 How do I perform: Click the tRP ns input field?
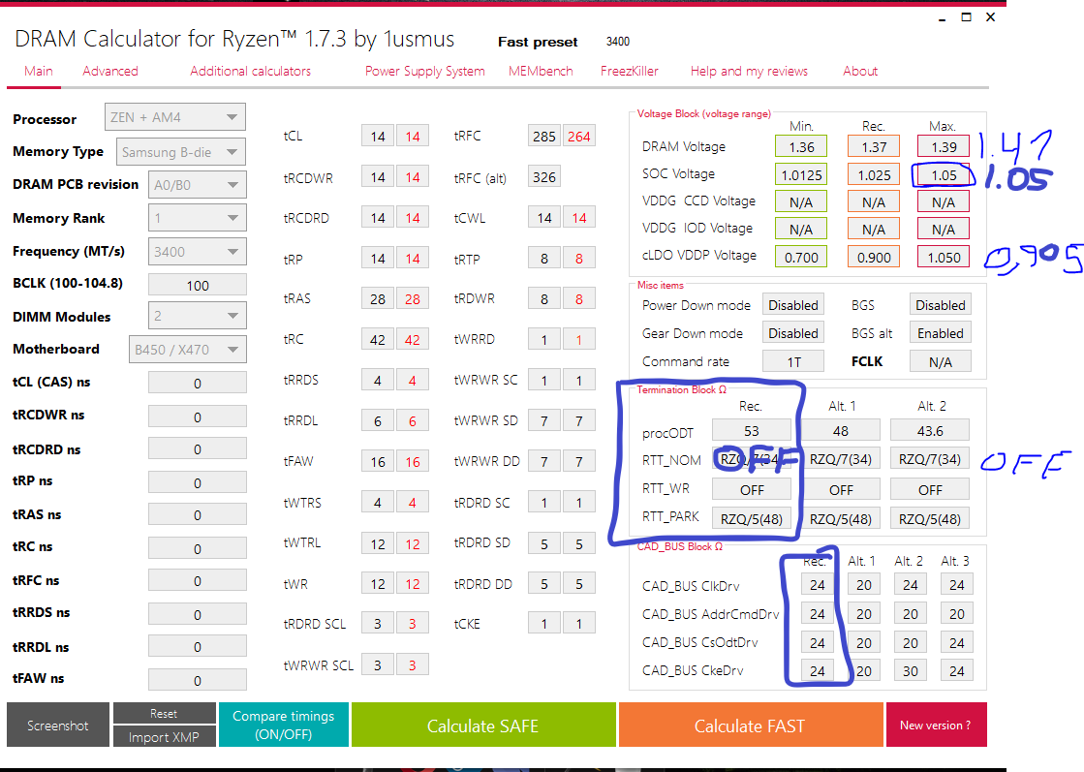(197, 482)
